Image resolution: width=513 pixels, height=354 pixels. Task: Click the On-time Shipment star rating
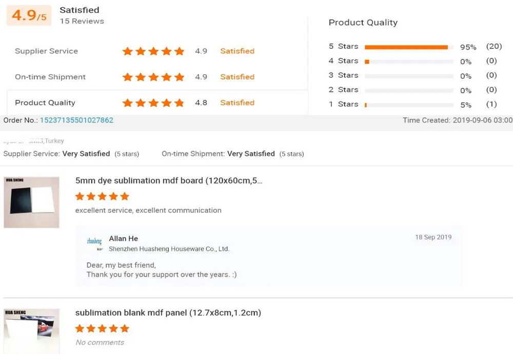(153, 77)
